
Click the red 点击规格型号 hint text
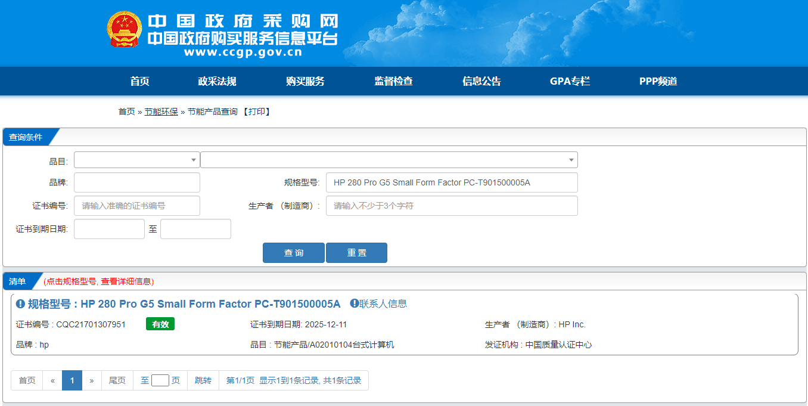(99, 281)
